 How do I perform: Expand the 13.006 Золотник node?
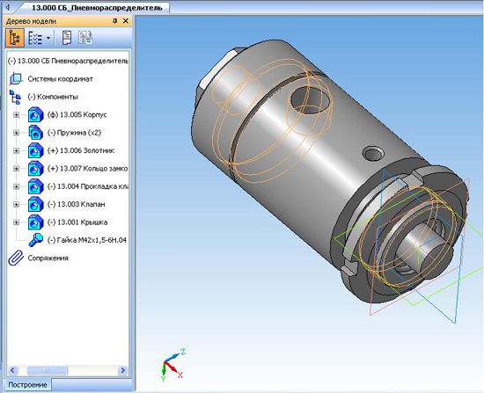[16, 150]
